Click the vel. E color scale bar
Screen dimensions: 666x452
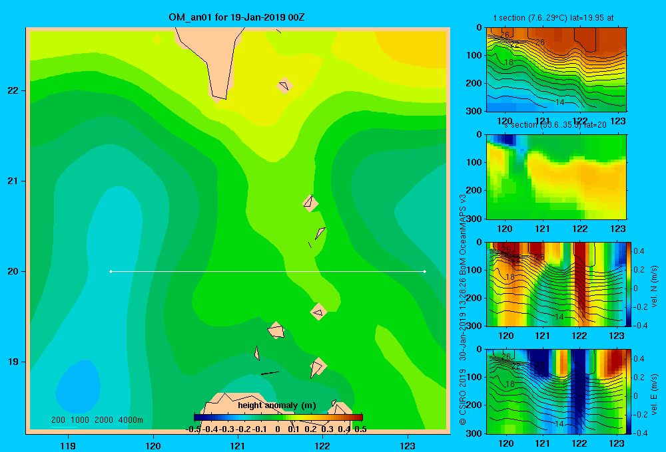coord(629,392)
